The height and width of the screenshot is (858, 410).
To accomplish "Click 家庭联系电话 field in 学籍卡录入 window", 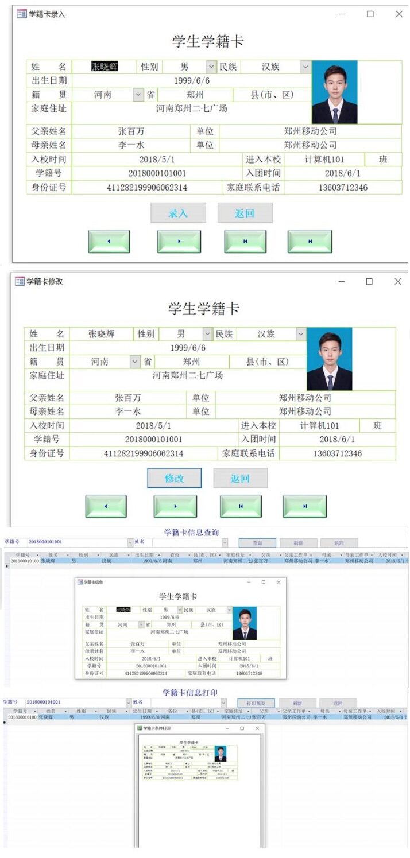I will click(343, 188).
